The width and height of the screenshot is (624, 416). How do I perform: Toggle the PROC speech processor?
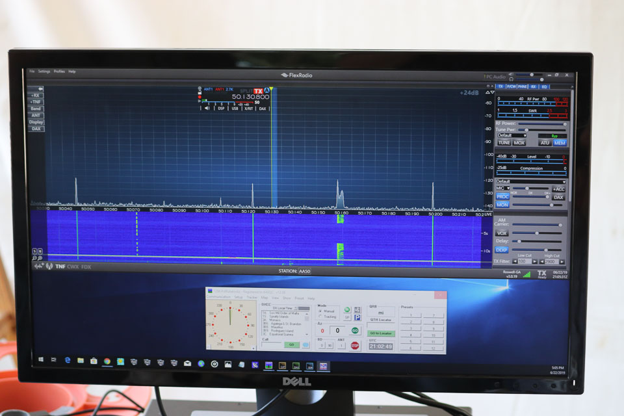click(x=502, y=196)
